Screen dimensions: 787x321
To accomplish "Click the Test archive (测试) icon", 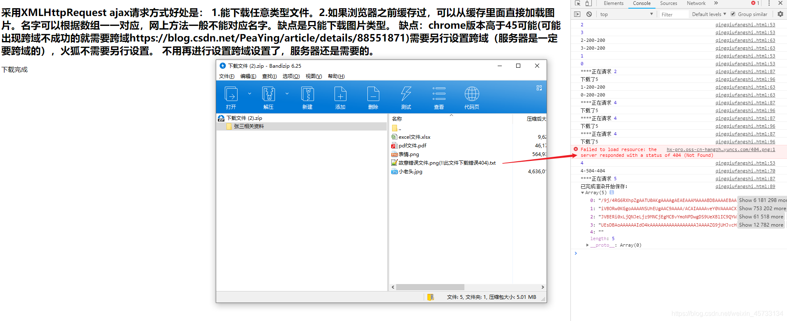I will (406, 98).
